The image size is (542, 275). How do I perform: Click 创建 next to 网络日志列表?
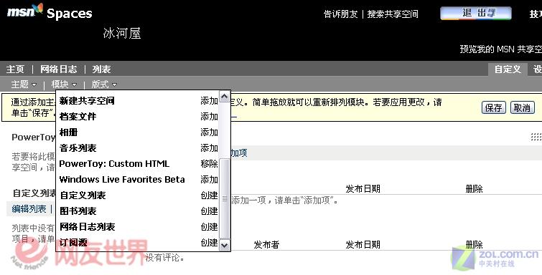(x=209, y=227)
